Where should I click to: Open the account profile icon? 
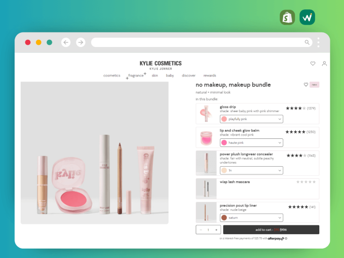click(x=324, y=64)
